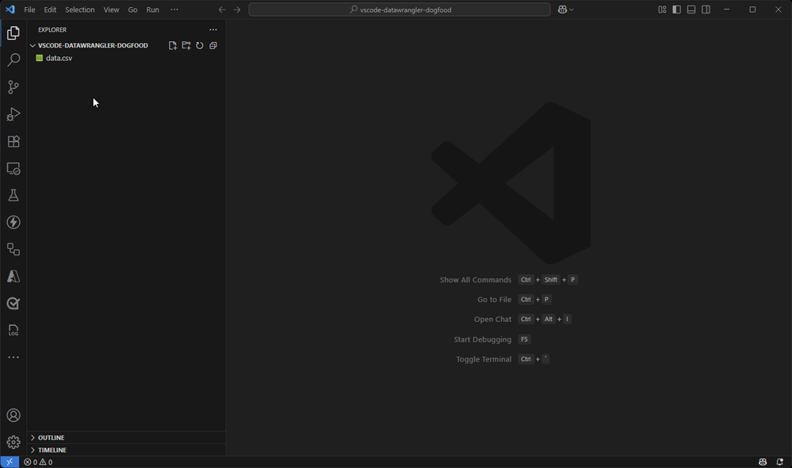The width and height of the screenshot is (792, 468).
Task: Toggle the secondary side bar visibility
Action: coord(706,10)
